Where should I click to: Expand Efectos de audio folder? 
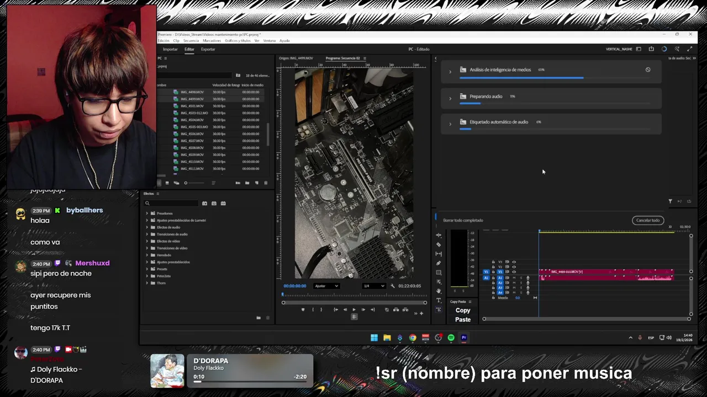coord(147,227)
